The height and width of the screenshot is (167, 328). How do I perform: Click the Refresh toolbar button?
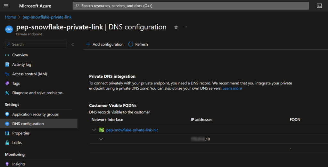coord(138,44)
